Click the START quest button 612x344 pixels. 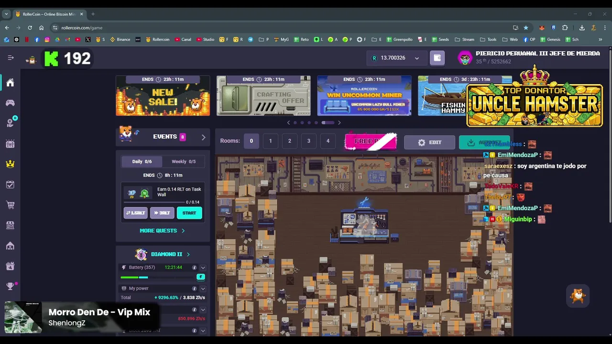pos(189,213)
